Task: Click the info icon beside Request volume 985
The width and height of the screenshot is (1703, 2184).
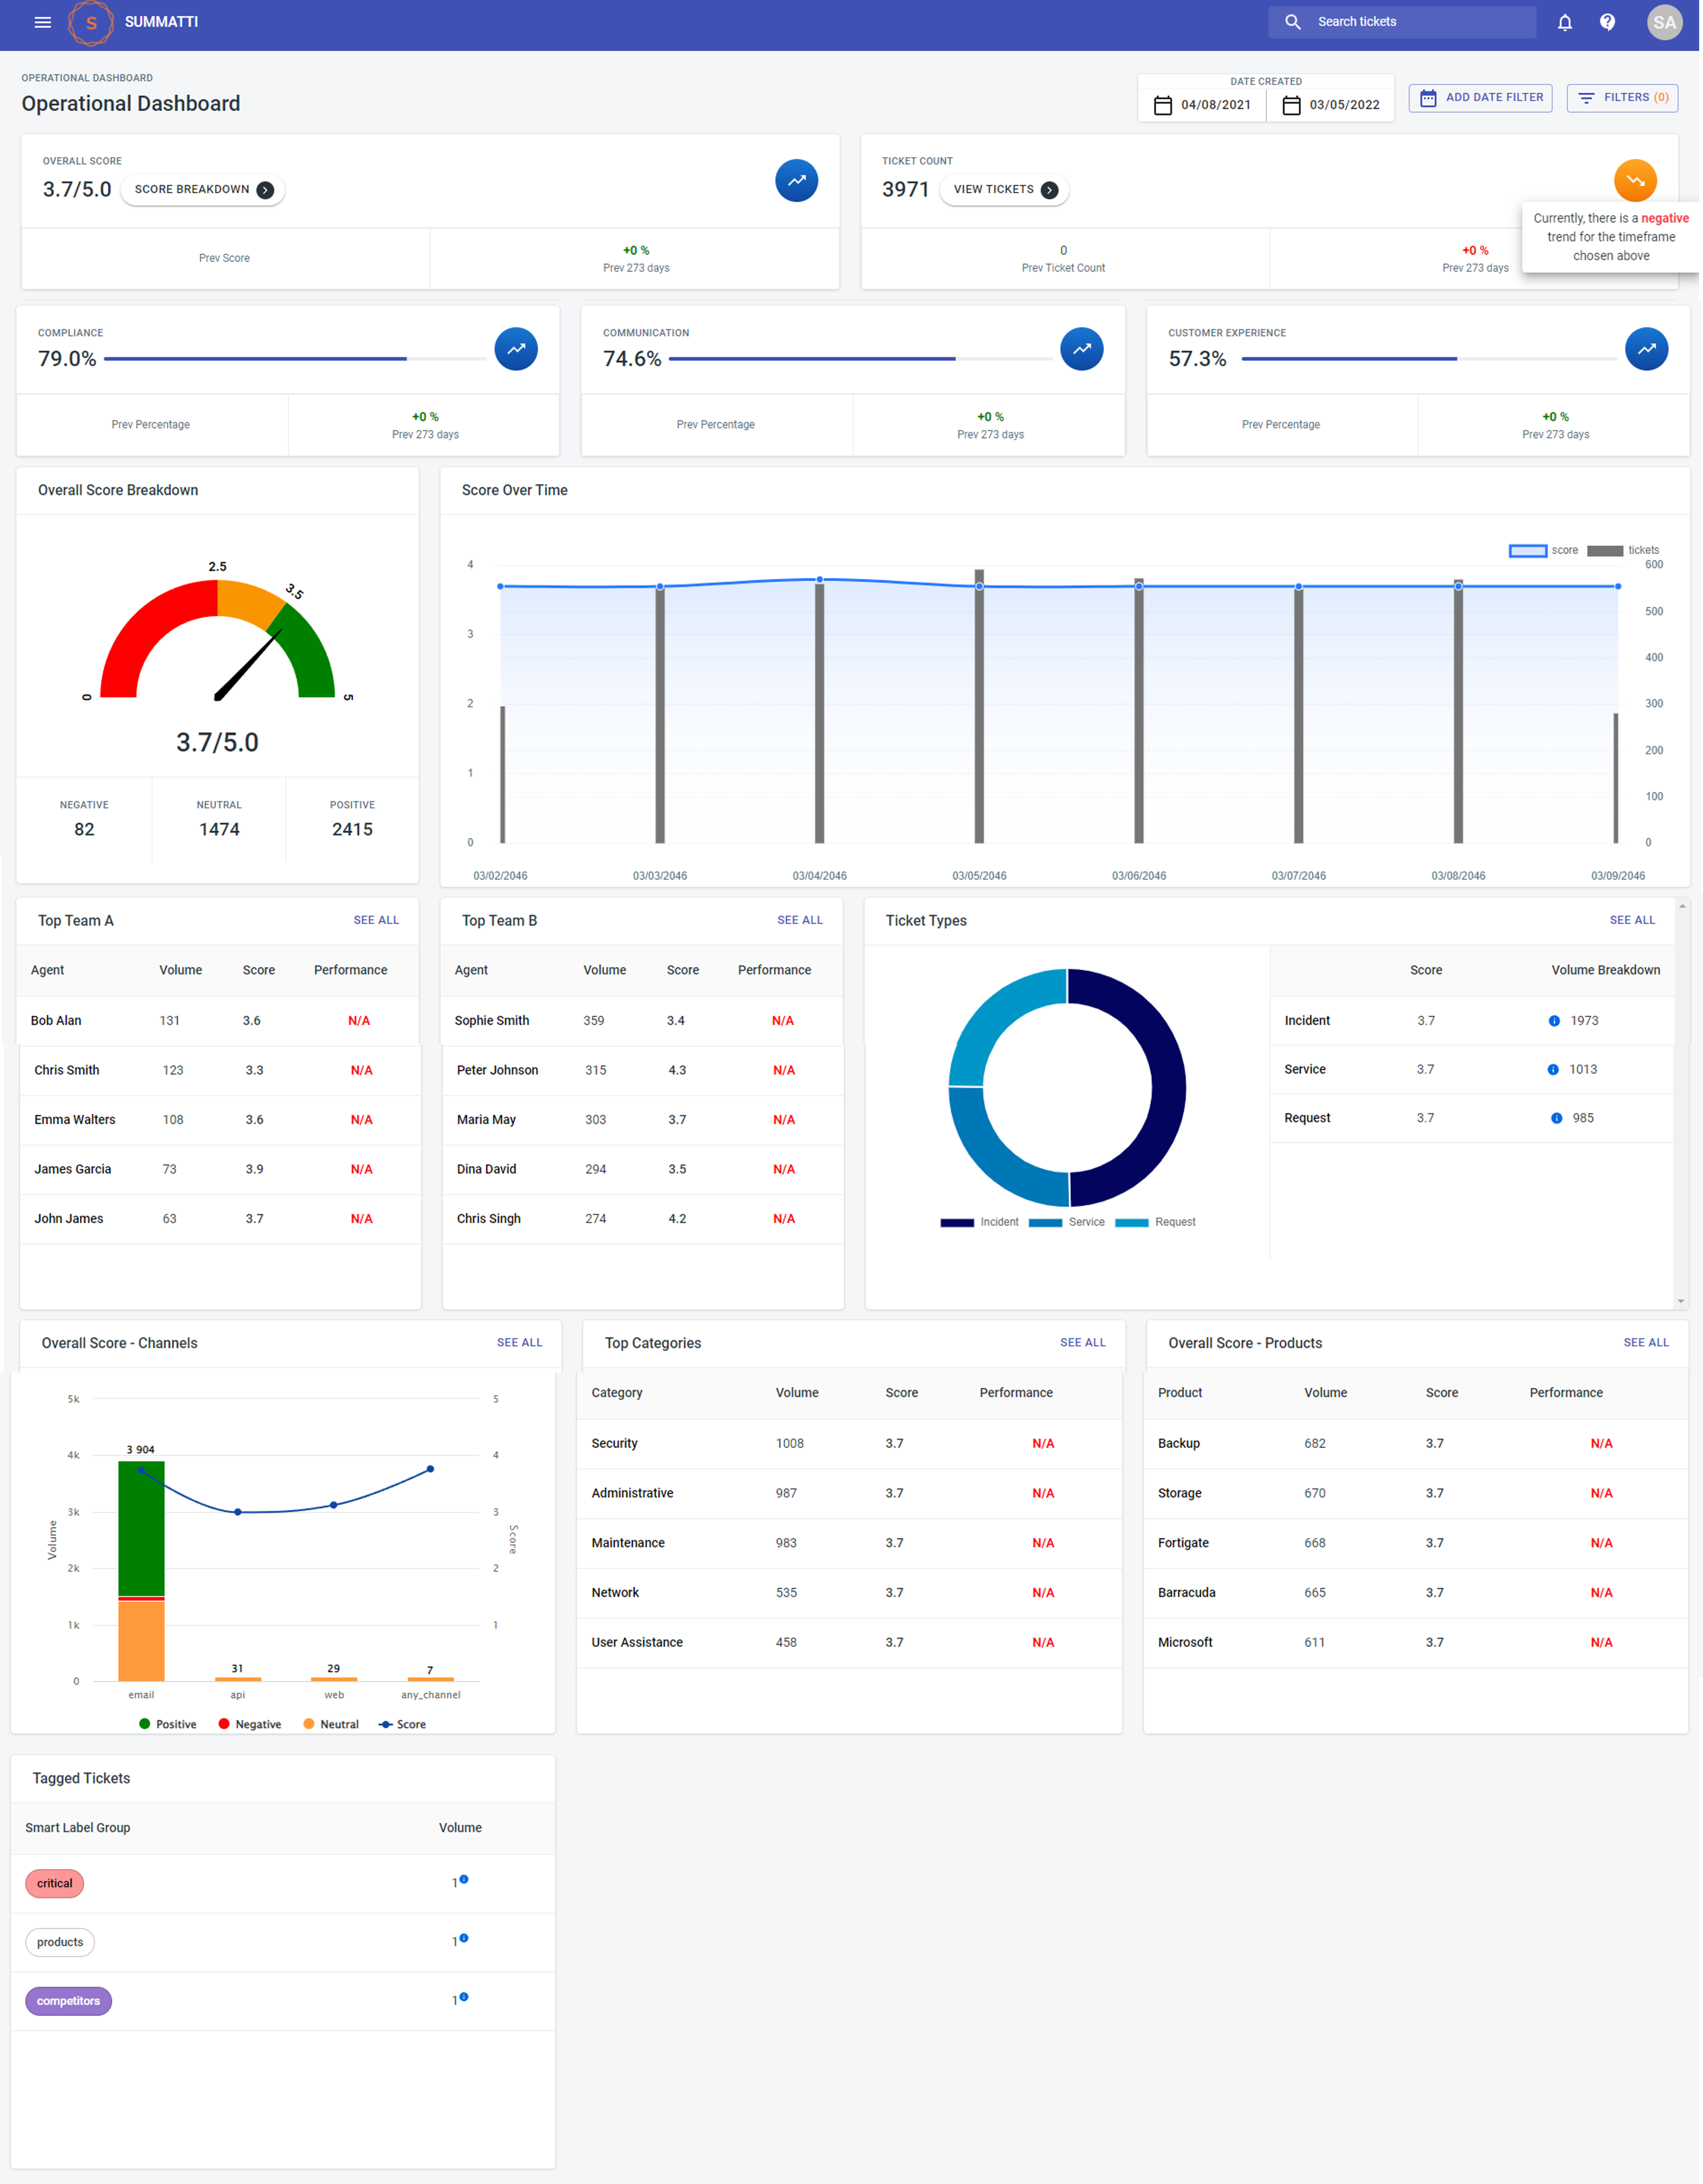Action: point(1556,1119)
